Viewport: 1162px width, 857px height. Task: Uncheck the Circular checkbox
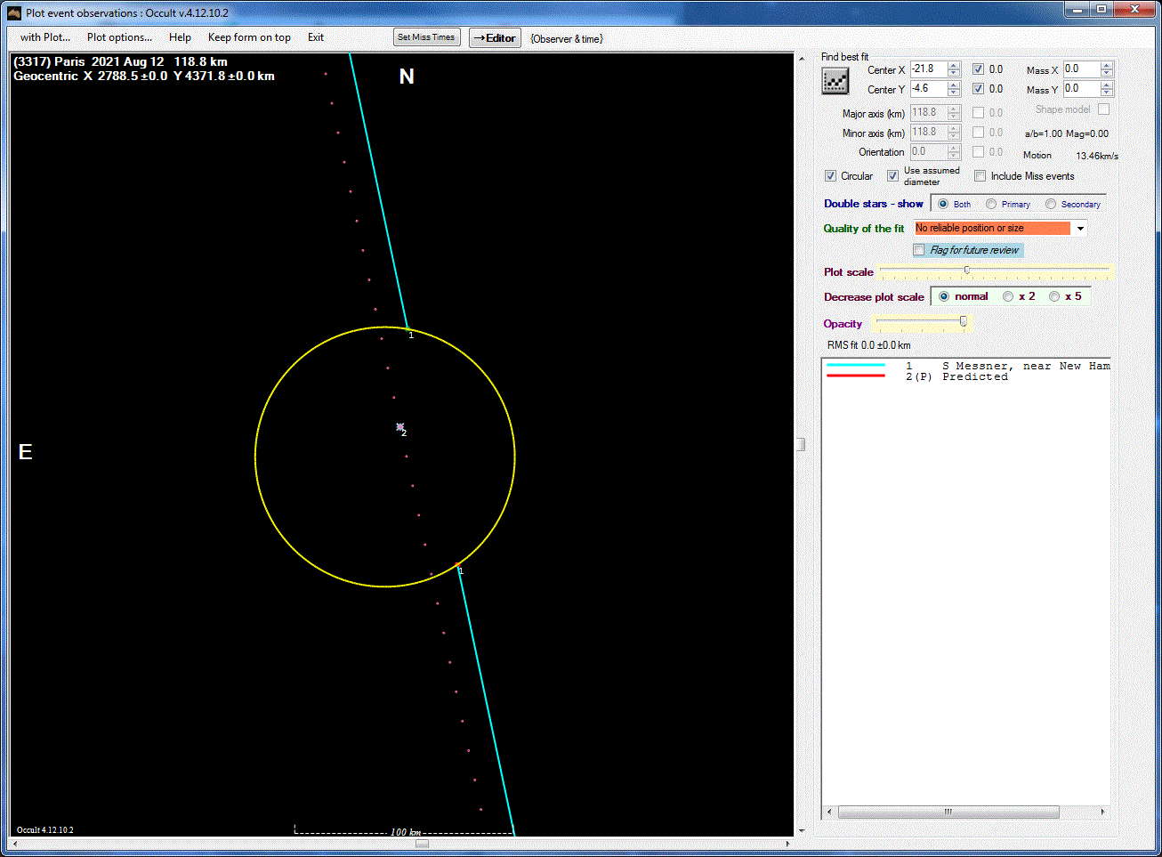tap(830, 176)
